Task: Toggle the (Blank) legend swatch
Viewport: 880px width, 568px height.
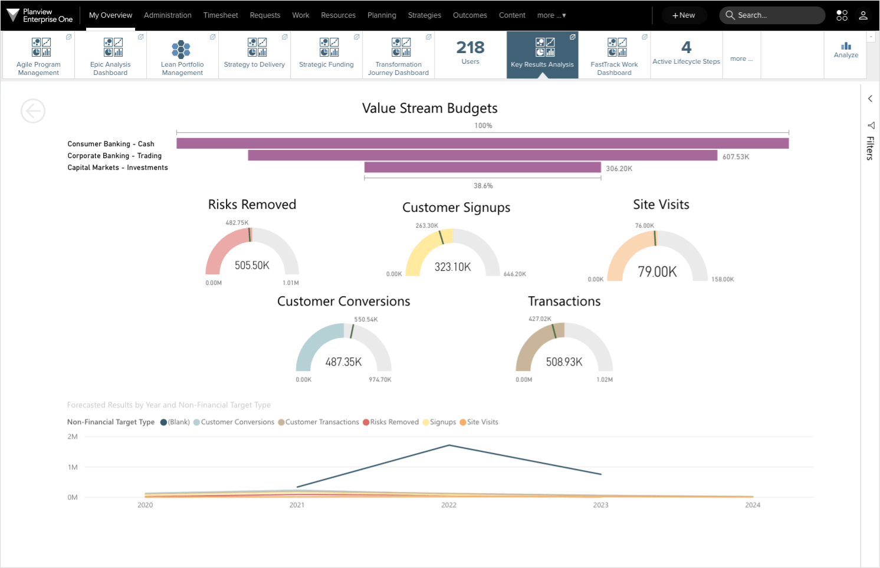Action: (x=163, y=422)
